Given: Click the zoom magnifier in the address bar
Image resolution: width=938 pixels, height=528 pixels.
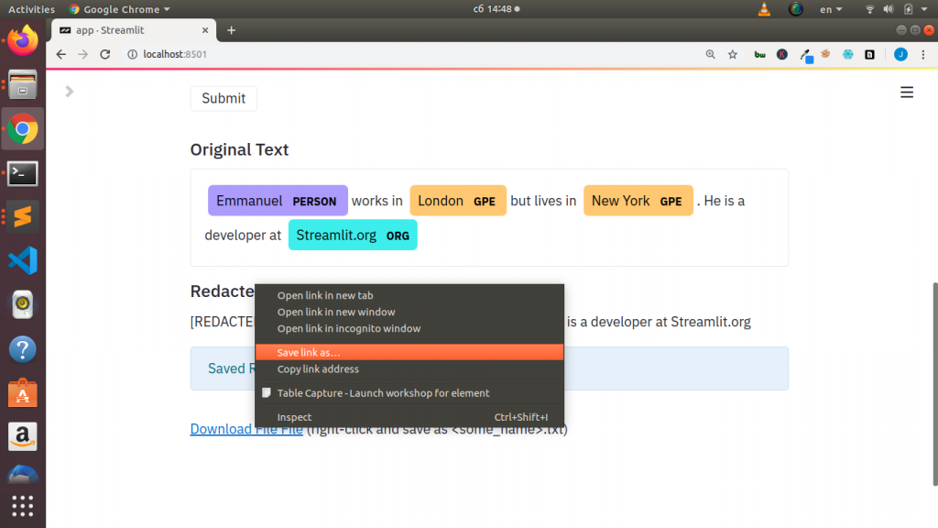Looking at the screenshot, I should coord(710,54).
